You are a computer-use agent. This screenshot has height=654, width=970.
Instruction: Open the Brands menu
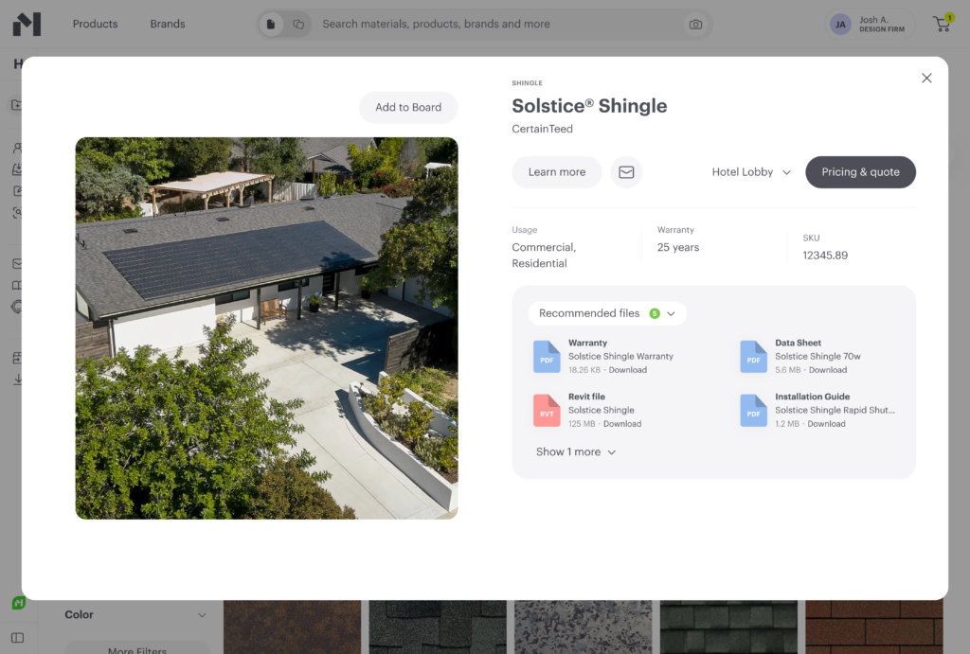coord(168,24)
